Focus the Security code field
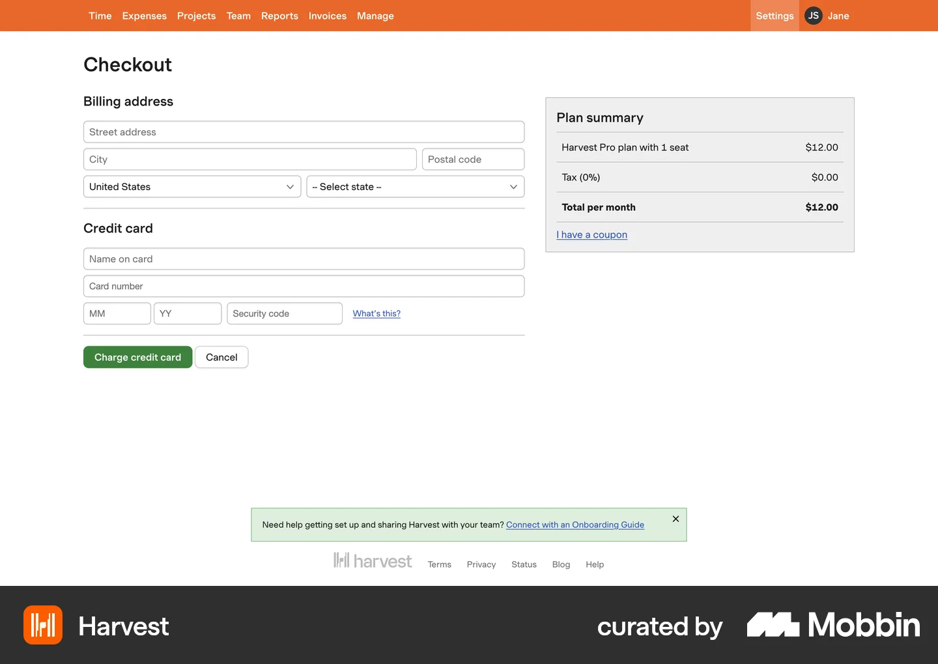The height and width of the screenshot is (664, 938). click(285, 314)
